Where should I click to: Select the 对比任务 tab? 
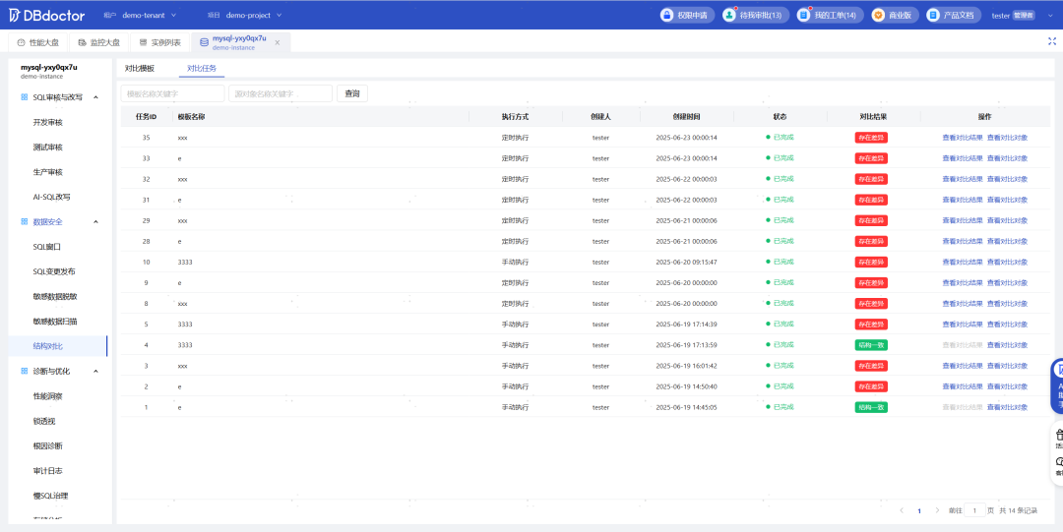point(202,69)
